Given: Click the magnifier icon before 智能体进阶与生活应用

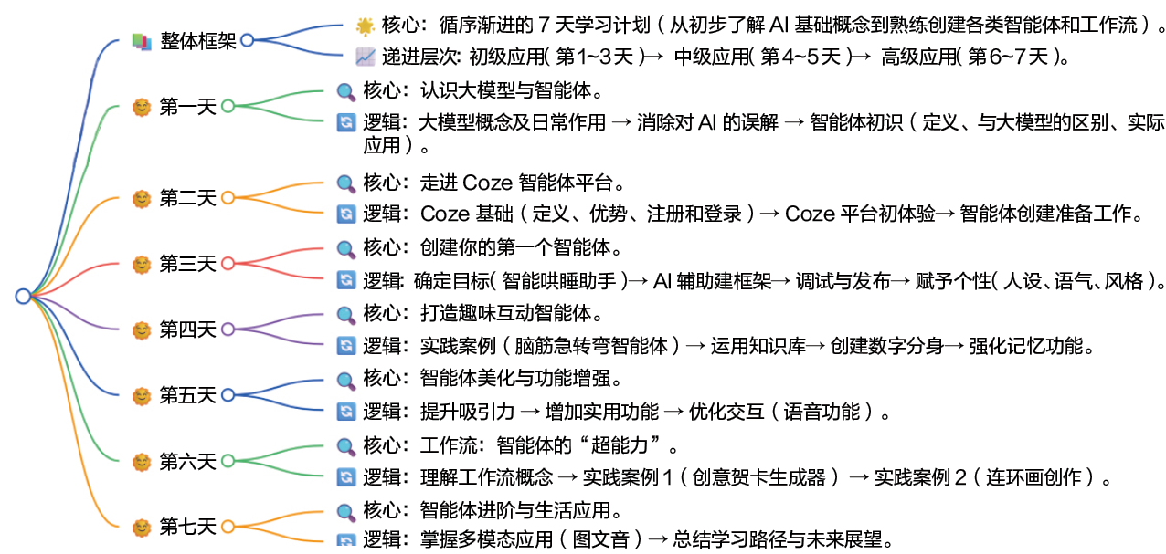Looking at the screenshot, I should 346,511.
